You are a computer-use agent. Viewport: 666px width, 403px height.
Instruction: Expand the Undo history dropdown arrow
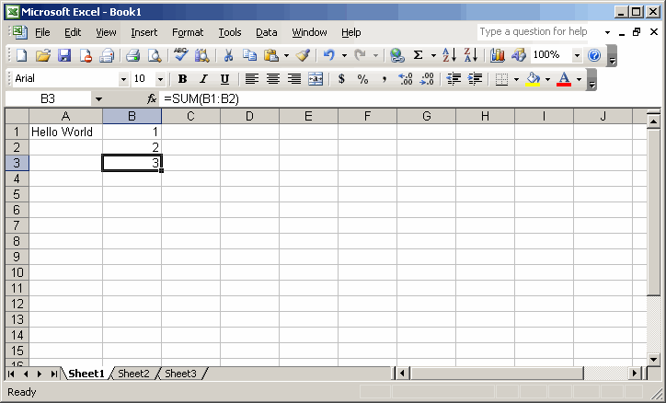pos(344,55)
